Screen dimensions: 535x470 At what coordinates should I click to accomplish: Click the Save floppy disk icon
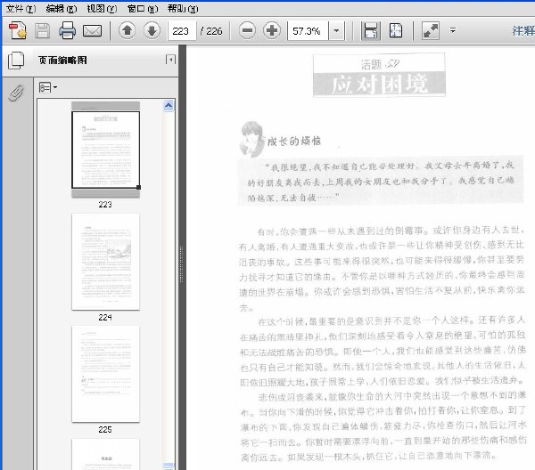[42, 31]
